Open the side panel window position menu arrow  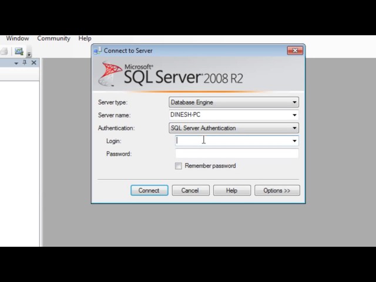click(x=16, y=63)
